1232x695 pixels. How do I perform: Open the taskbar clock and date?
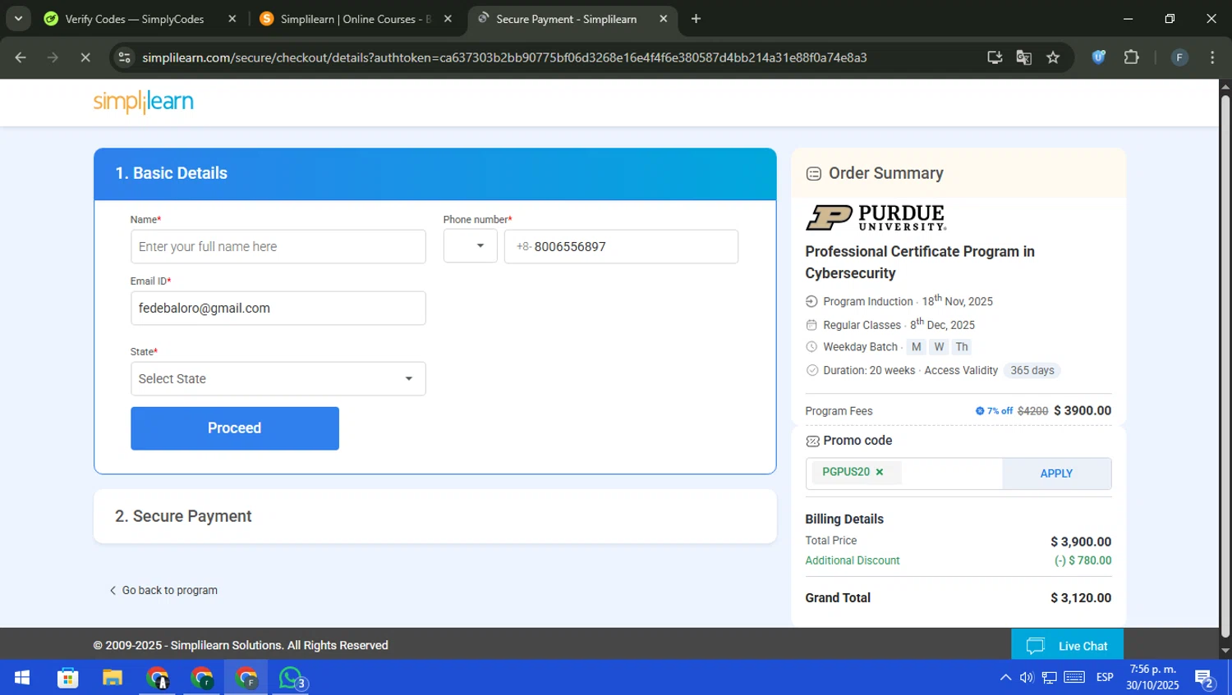1152,678
